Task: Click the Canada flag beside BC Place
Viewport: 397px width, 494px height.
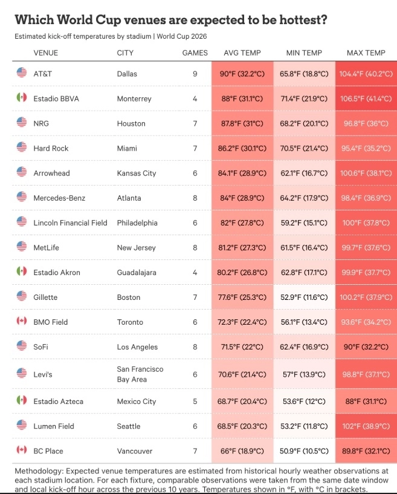Action: coord(21,450)
